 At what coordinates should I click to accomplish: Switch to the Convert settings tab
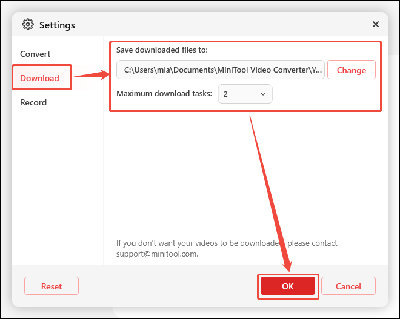(x=35, y=54)
